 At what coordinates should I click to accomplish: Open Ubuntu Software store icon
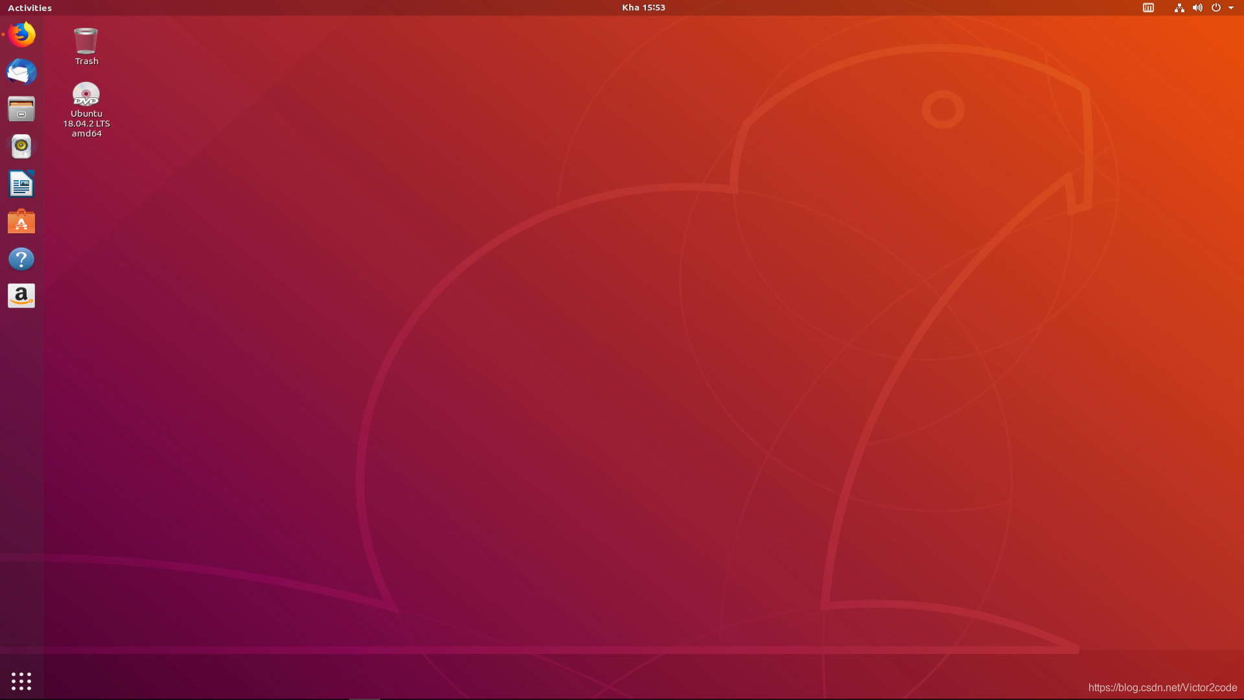(21, 222)
